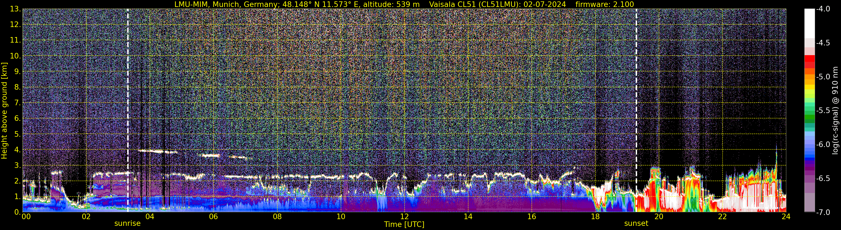Click the '-4.0' colorbar tick label
This screenshot has height=230, width=841.
(823, 9)
